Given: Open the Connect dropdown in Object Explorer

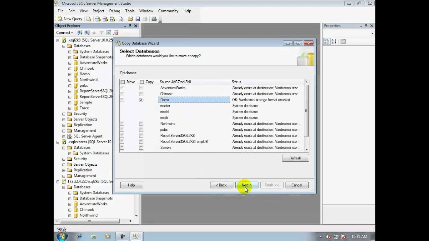Looking at the screenshot, I should coord(64,33).
